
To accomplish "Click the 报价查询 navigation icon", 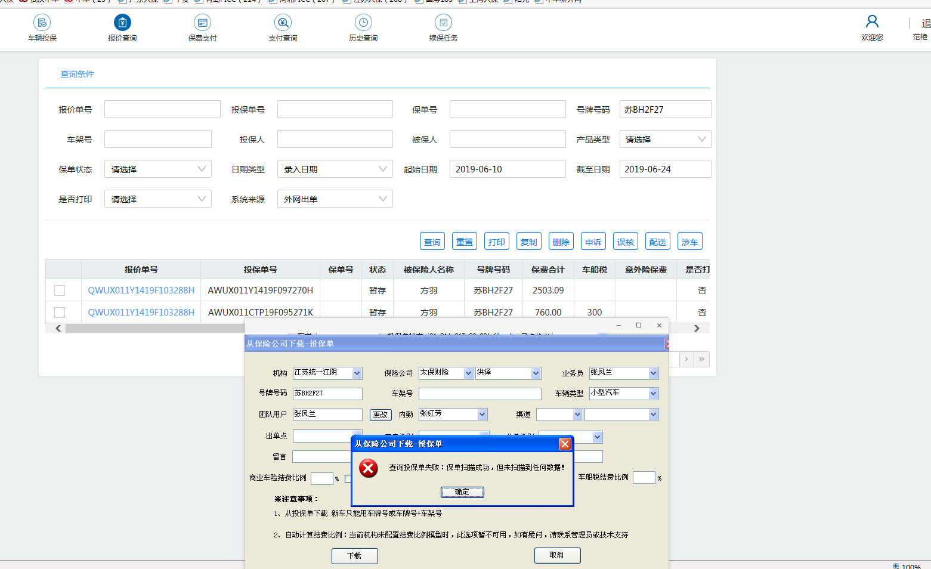I will point(122,23).
